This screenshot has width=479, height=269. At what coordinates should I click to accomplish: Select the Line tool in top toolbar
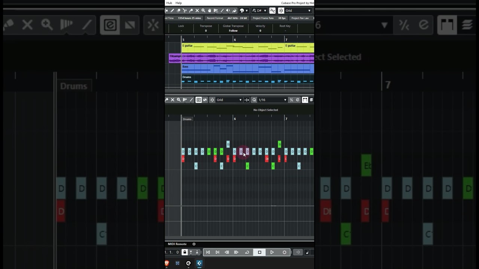tap(222, 10)
